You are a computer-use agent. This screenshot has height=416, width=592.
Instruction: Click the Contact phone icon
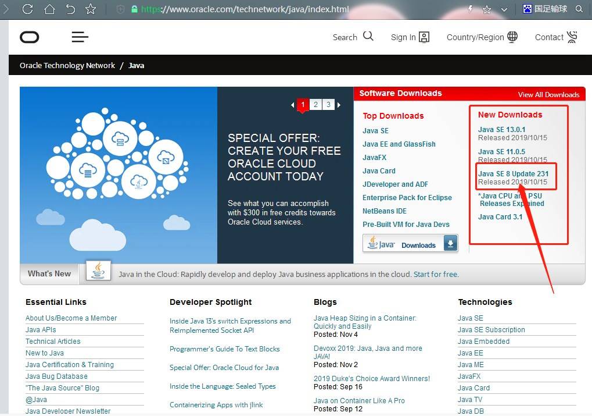(572, 37)
